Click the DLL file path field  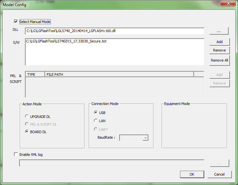(x=115, y=31)
